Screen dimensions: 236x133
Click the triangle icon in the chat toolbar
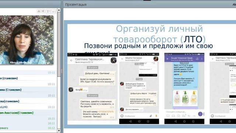39,11
